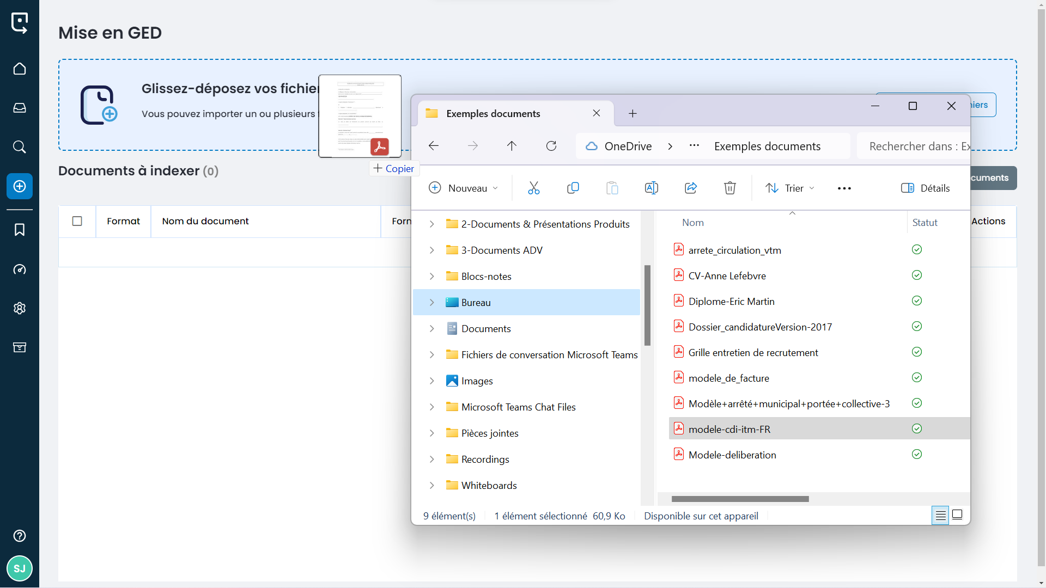Expand the Bureau folder in file tree
This screenshot has width=1046, height=588.
point(432,302)
